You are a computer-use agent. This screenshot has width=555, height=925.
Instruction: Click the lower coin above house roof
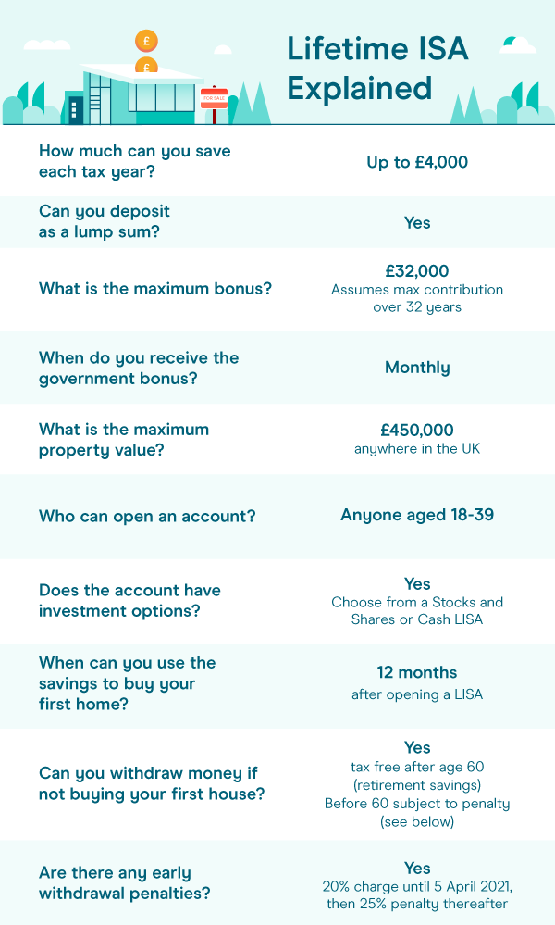[146, 66]
